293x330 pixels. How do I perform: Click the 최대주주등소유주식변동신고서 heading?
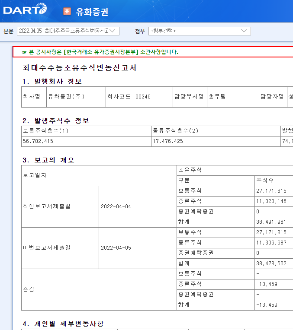pos(79,68)
